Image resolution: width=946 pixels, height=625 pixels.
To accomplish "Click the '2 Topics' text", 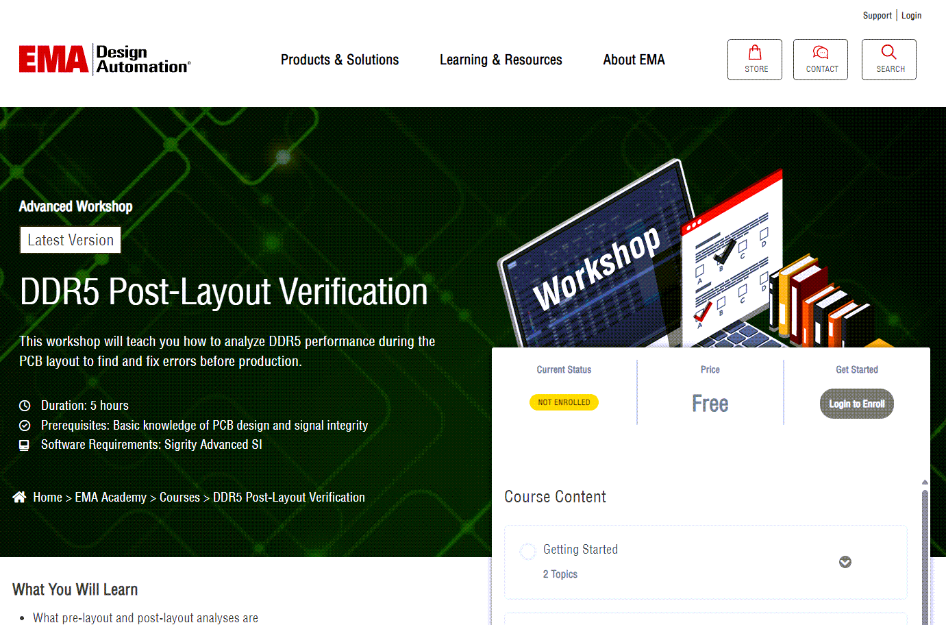I will [x=560, y=574].
